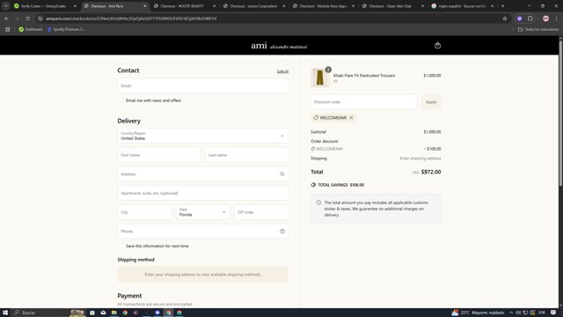Remove WELCOMEAMI discount code with X
The image size is (563, 317).
click(x=351, y=117)
